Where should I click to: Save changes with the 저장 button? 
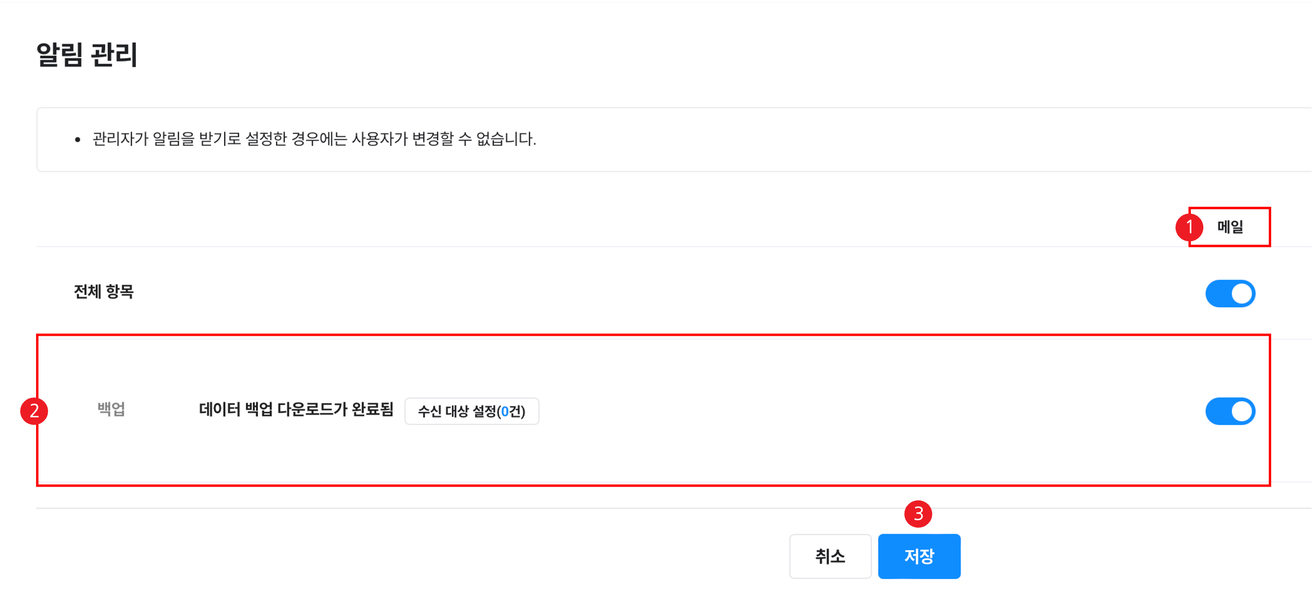point(918,556)
